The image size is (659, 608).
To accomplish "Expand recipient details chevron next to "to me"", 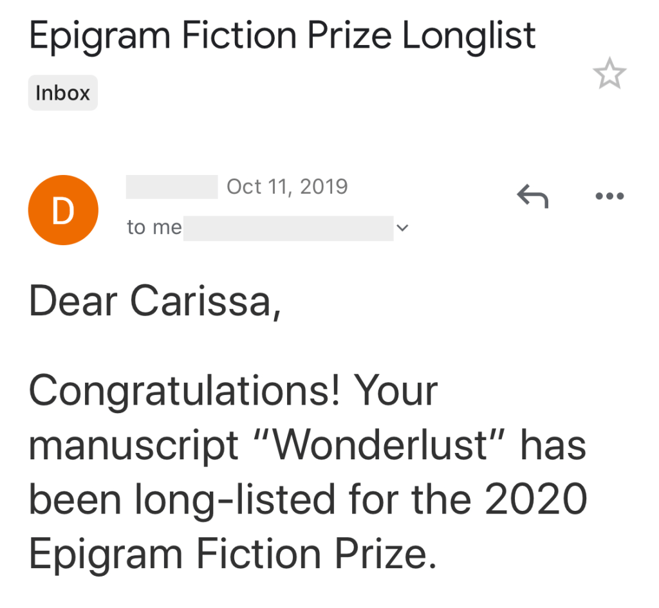I will [403, 228].
